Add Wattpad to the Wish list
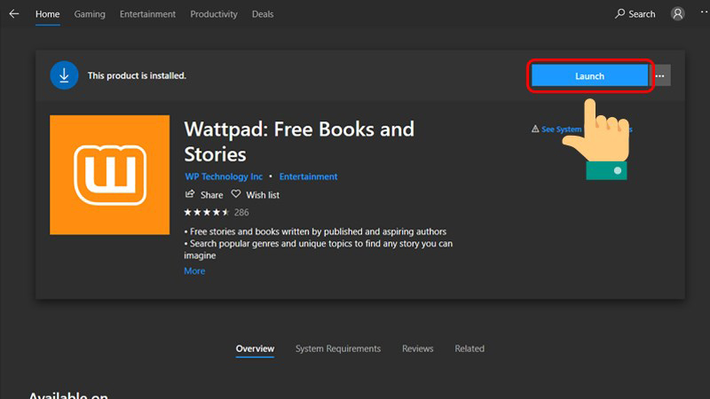Image resolution: width=710 pixels, height=399 pixels. 256,194
